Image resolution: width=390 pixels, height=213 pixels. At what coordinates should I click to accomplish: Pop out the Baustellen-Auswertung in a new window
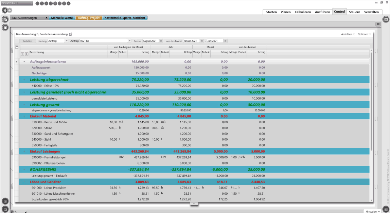coord(70,34)
